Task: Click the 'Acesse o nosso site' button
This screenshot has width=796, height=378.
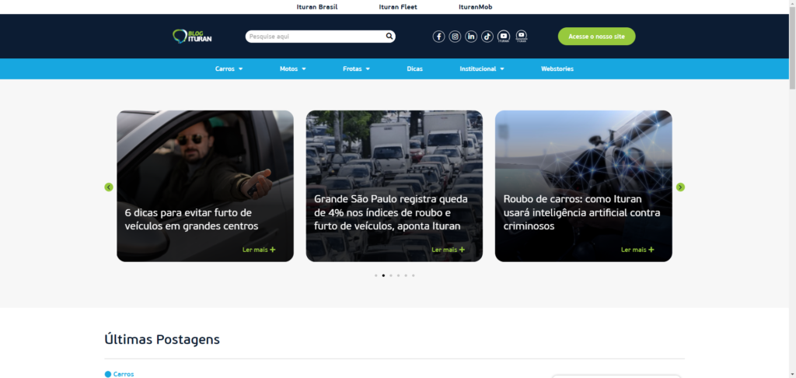Action: click(x=596, y=37)
